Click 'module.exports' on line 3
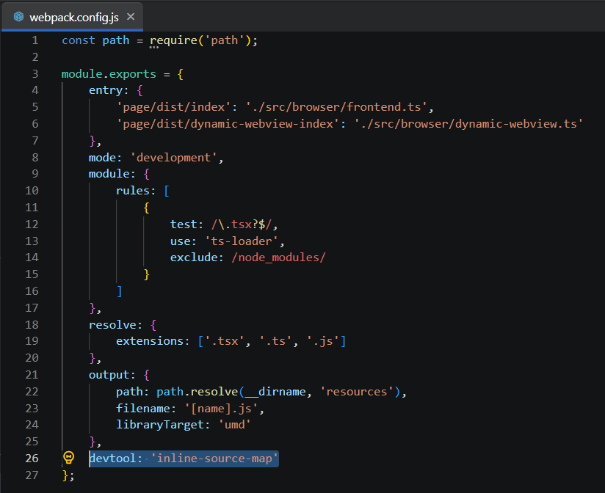605x493 pixels. [109, 73]
